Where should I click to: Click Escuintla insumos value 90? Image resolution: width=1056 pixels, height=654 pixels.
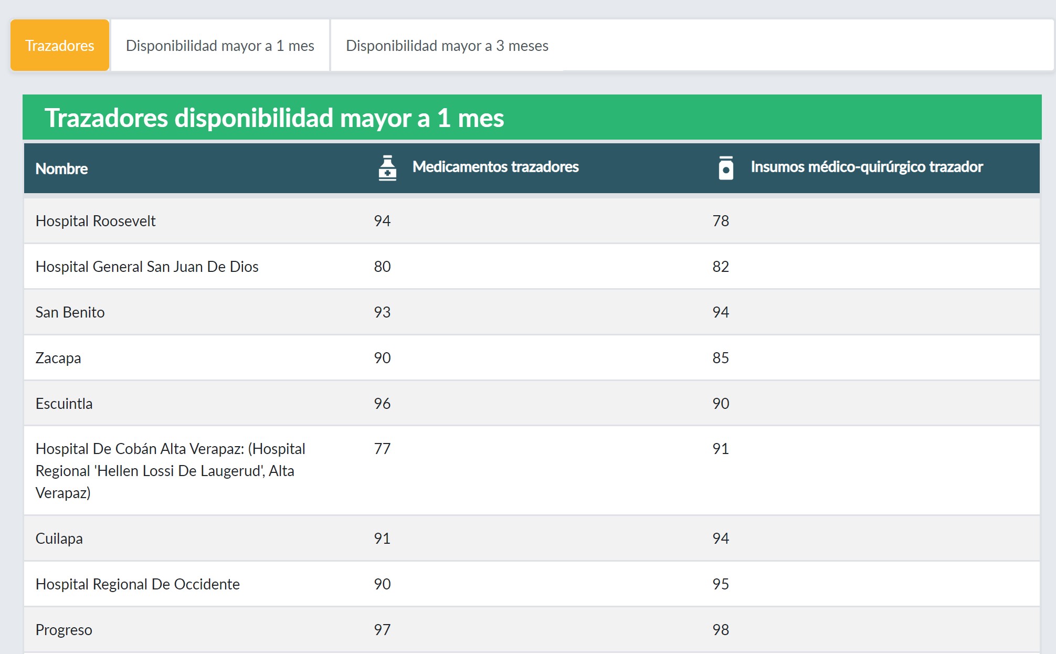pos(721,404)
